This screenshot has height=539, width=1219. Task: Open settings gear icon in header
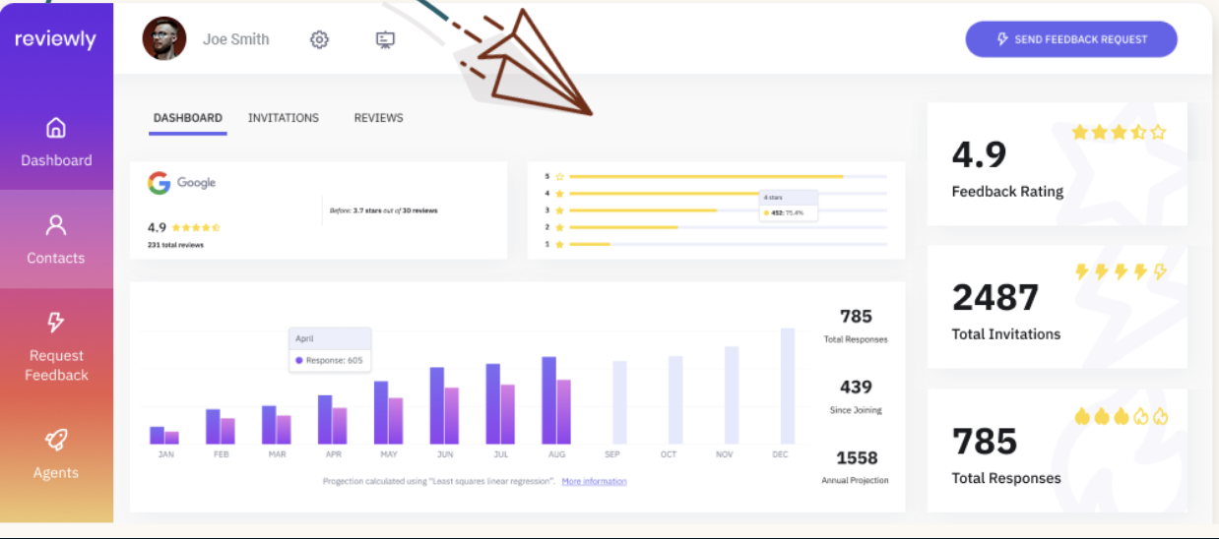pyautogui.click(x=319, y=39)
